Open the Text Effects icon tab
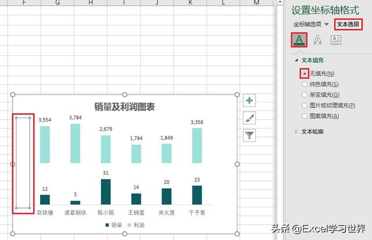 click(317, 40)
